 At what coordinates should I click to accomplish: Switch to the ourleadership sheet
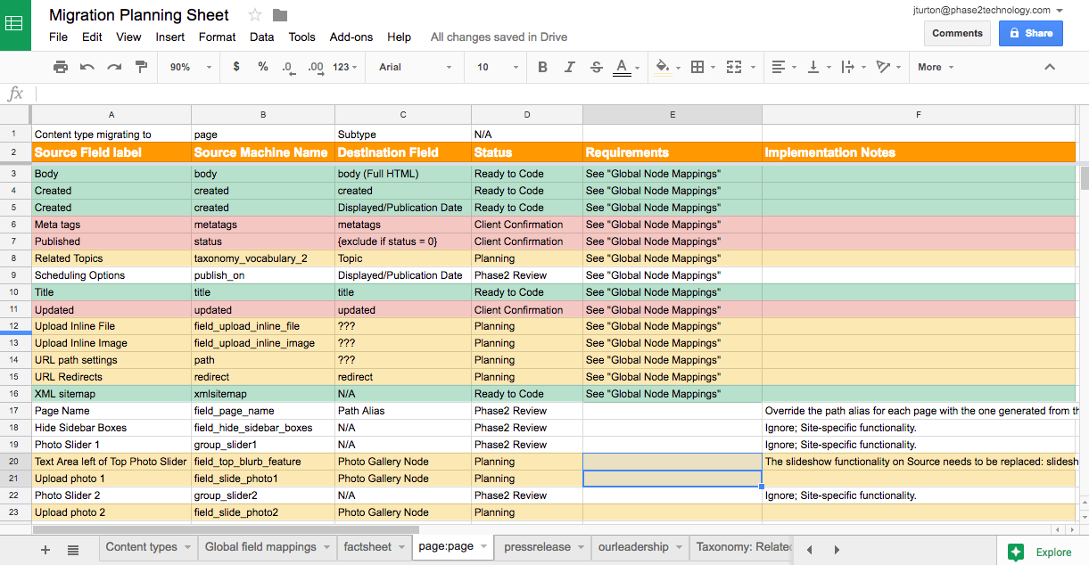632,547
